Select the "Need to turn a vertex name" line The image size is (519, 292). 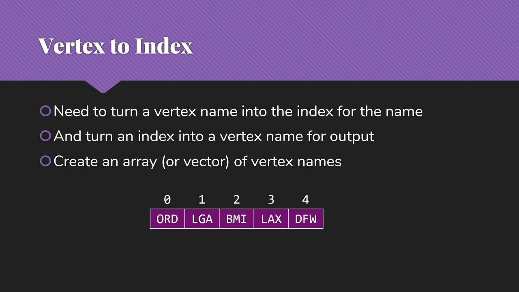238,111
